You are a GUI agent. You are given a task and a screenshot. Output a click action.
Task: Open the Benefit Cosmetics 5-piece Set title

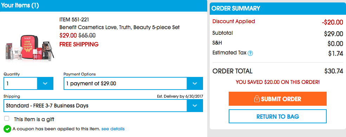[119, 27]
